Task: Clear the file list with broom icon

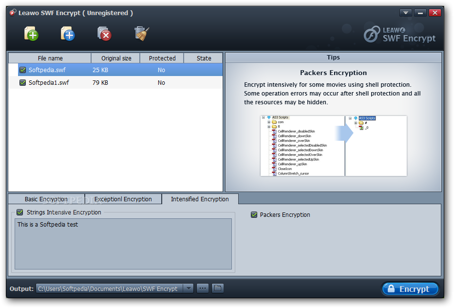Action: pyautogui.click(x=142, y=34)
